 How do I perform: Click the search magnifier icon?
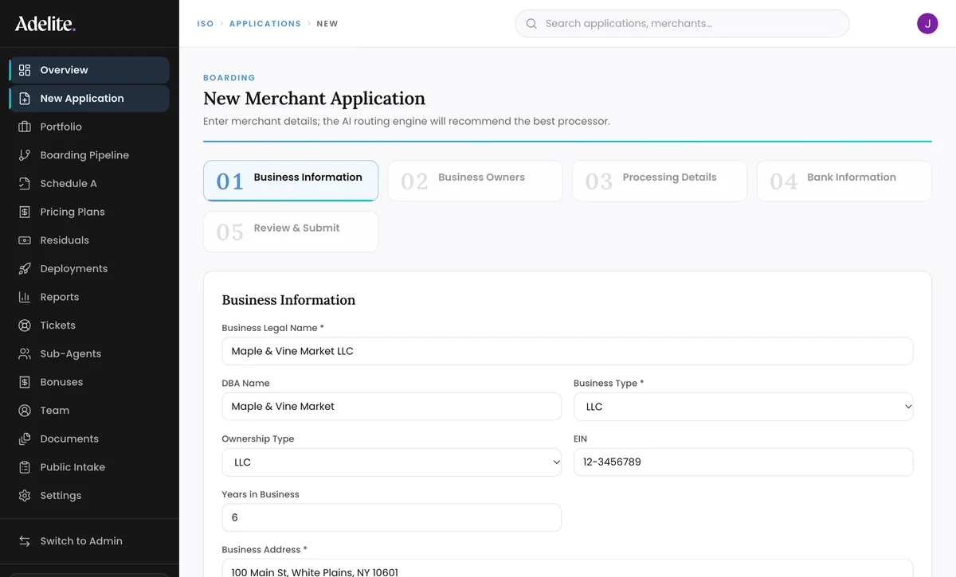click(531, 24)
